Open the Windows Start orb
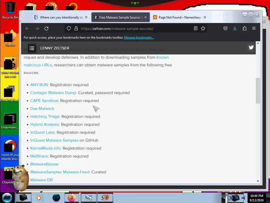The height and width of the screenshot is (203, 270). click(x=7, y=198)
